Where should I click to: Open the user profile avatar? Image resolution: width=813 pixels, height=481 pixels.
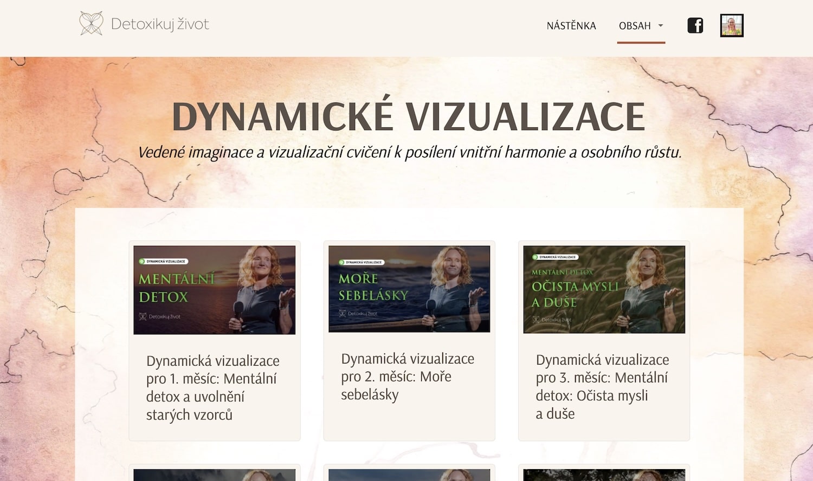tap(731, 25)
